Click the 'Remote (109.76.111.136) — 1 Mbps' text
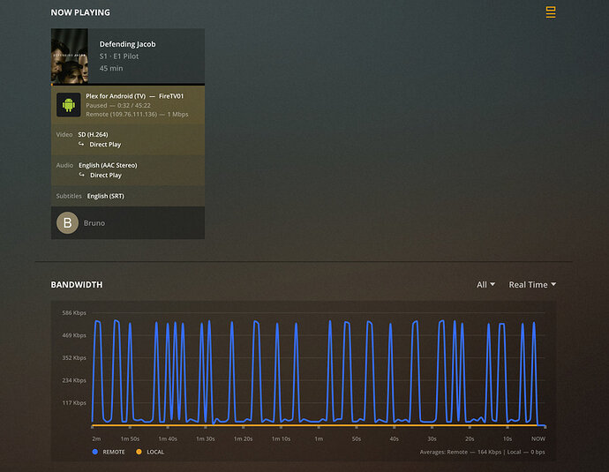609x472 pixels. click(137, 114)
